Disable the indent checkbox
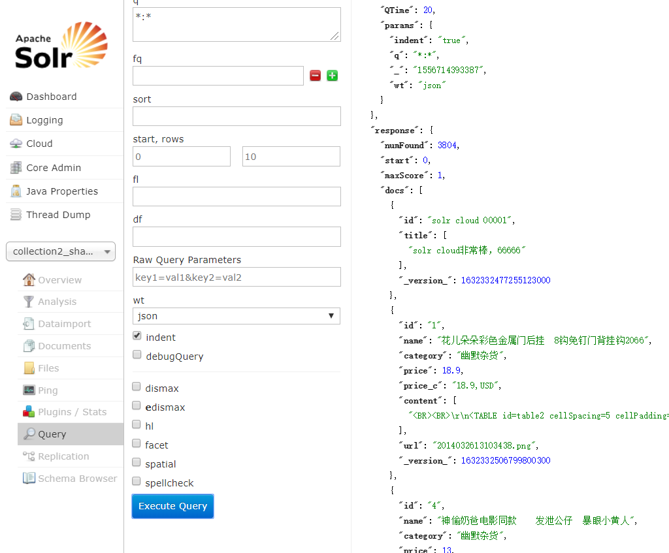669x553 pixels. click(x=137, y=335)
